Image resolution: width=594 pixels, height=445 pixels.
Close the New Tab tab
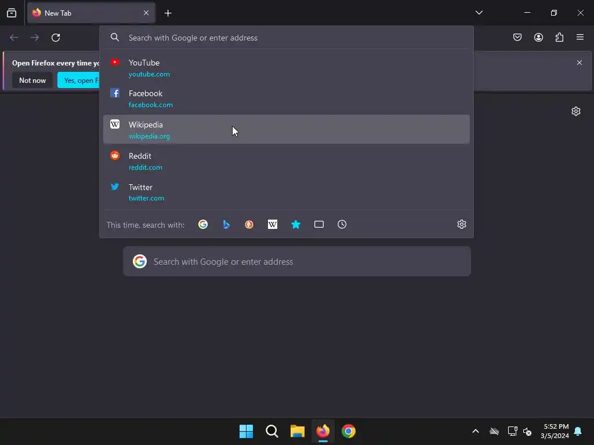146,13
